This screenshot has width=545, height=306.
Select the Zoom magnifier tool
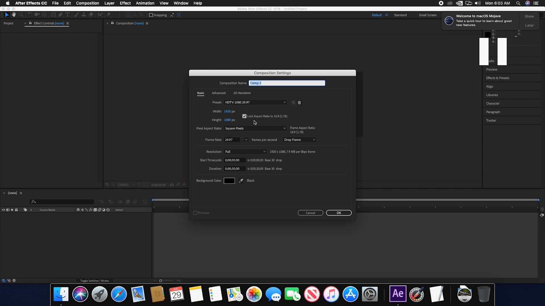click(21, 15)
